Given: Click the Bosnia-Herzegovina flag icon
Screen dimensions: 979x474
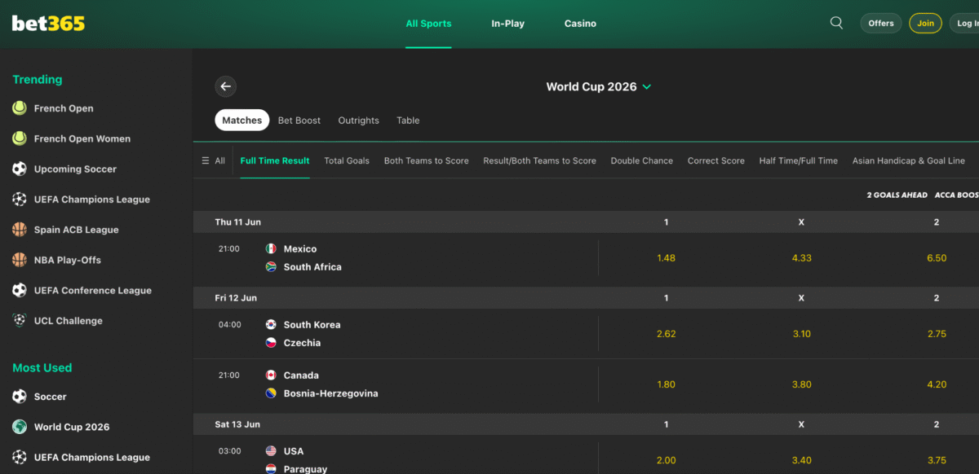Looking at the screenshot, I should pos(271,393).
